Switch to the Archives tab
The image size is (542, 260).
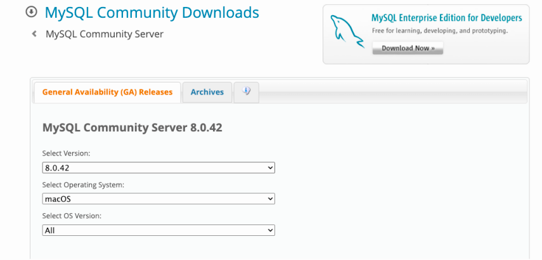207,92
